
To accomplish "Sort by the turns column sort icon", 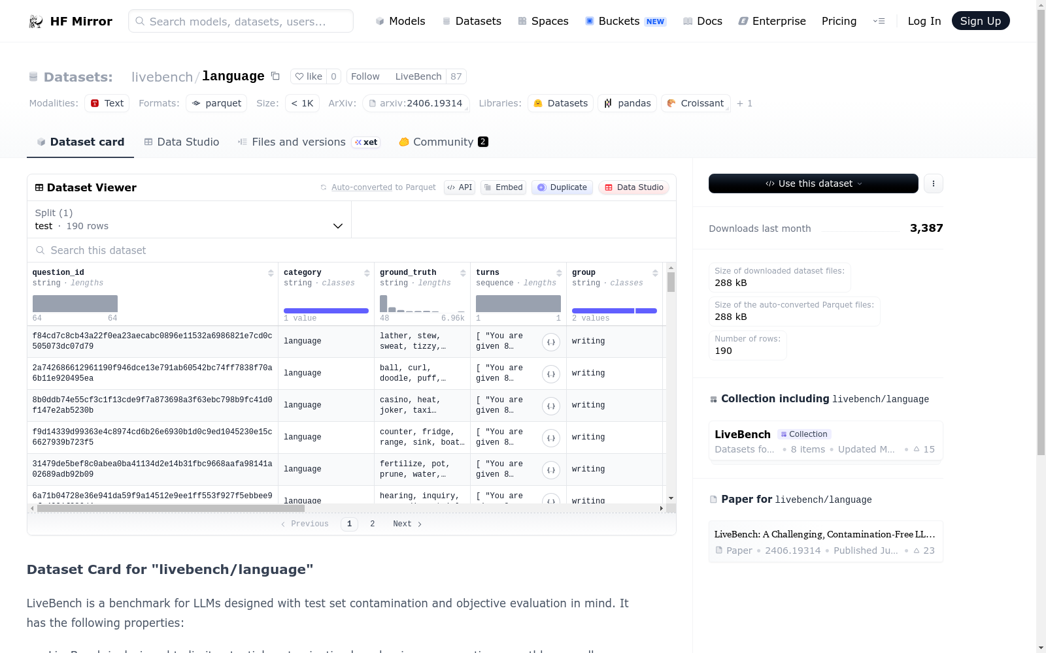I will tap(559, 273).
